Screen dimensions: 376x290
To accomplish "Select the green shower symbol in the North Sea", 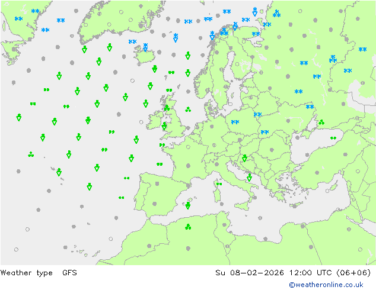I will 188,109.
